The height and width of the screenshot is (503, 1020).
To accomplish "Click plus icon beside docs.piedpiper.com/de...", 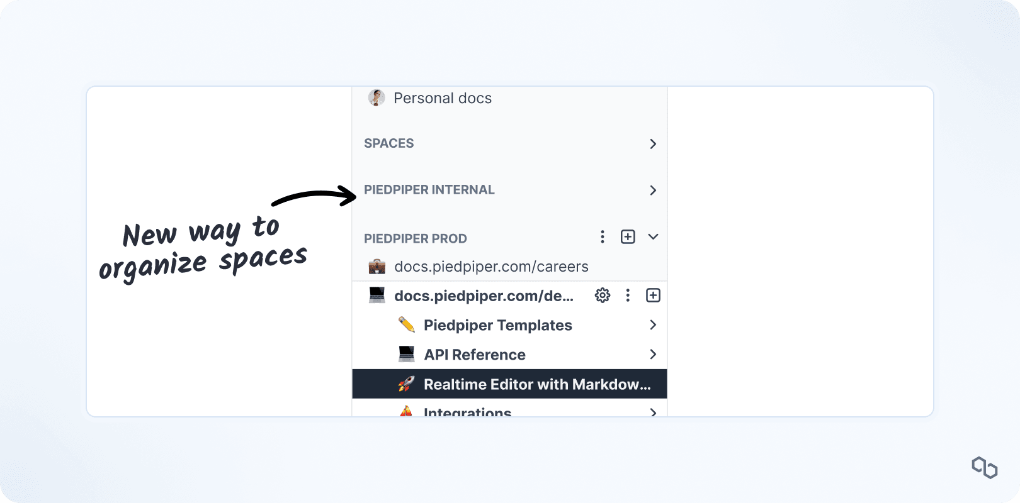I will pos(653,296).
